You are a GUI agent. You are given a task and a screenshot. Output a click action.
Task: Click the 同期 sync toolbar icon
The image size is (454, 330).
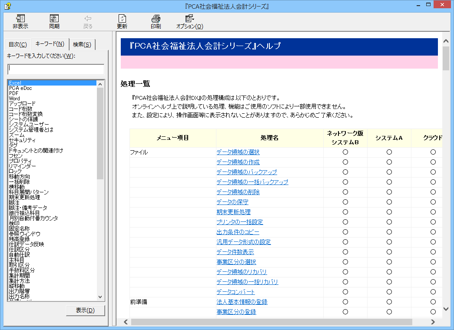[54, 19]
